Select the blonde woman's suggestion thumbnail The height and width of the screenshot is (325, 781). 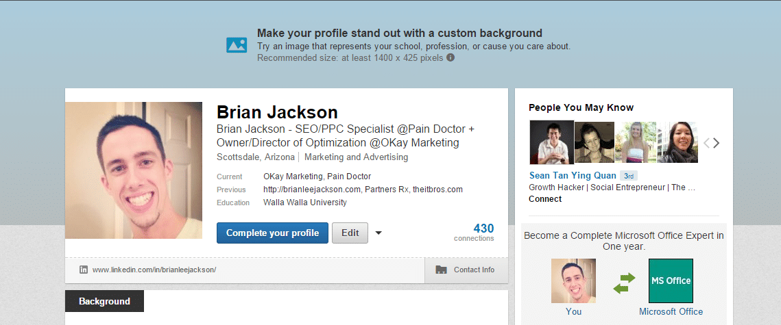coord(635,142)
